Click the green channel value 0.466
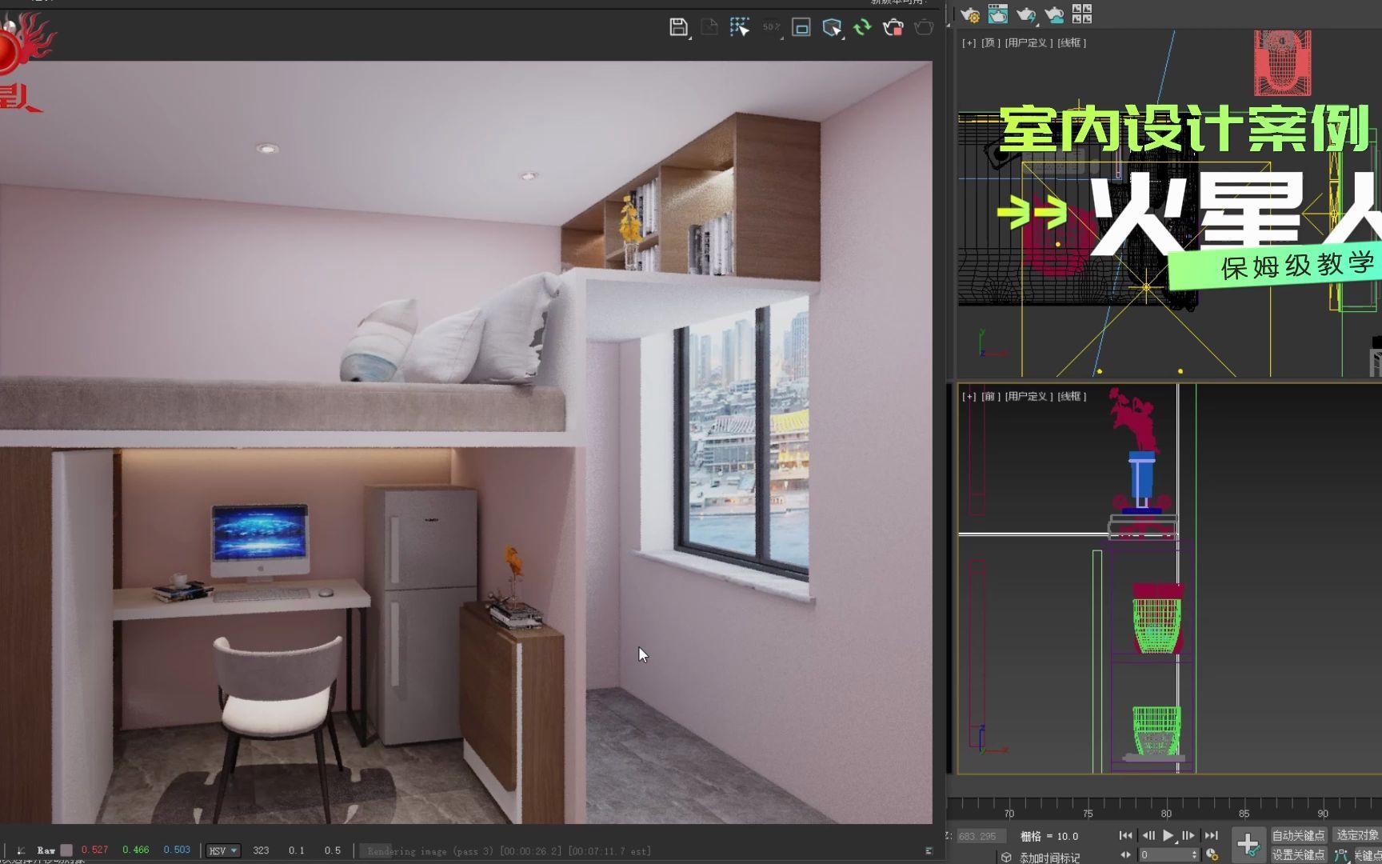This screenshot has height=864, width=1382. (136, 850)
